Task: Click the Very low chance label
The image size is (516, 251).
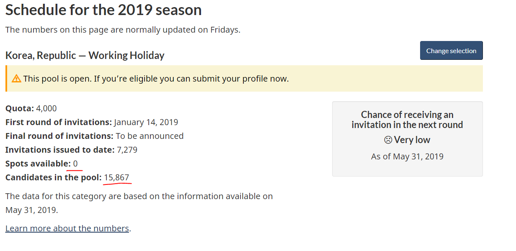Action: [412, 140]
